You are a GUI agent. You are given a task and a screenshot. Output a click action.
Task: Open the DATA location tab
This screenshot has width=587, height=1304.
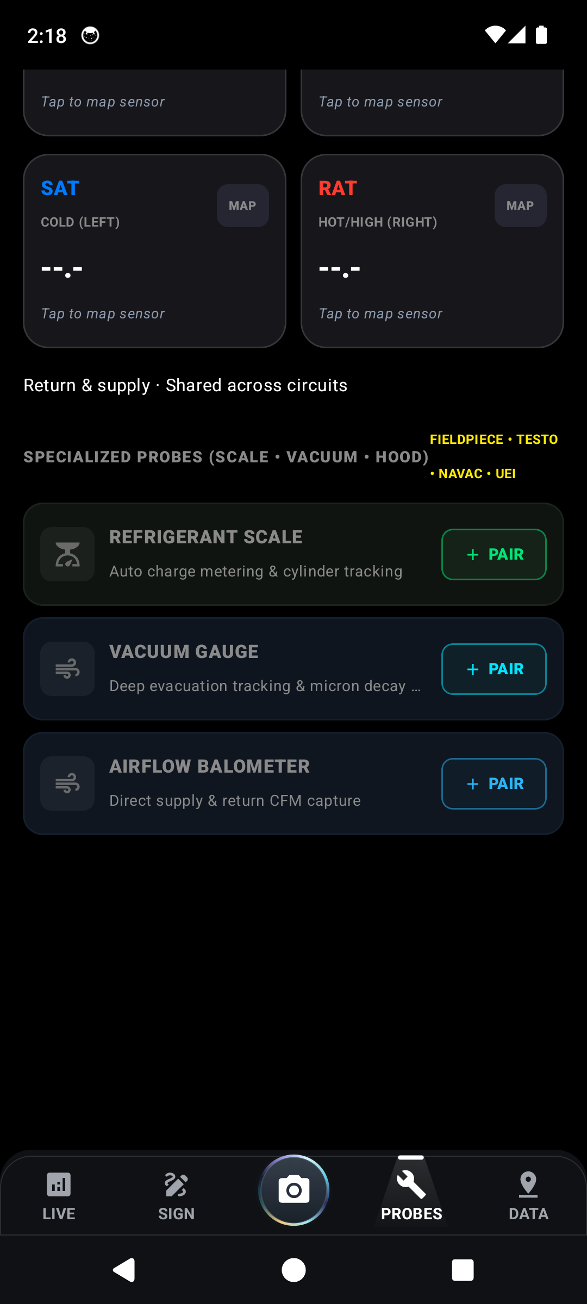click(x=528, y=1196)
